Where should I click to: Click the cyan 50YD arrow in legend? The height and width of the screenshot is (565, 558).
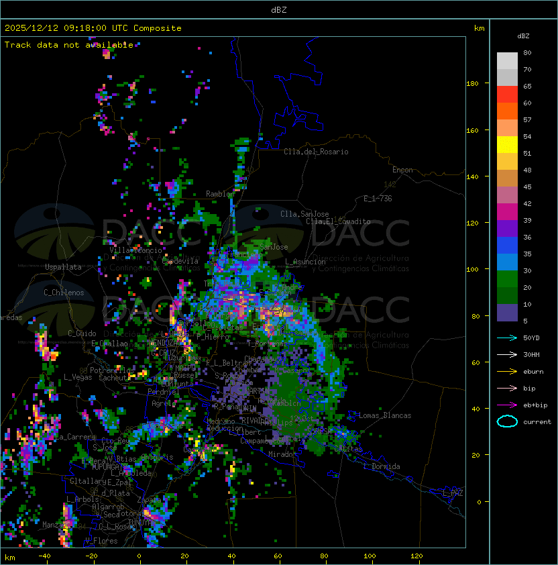507,338
